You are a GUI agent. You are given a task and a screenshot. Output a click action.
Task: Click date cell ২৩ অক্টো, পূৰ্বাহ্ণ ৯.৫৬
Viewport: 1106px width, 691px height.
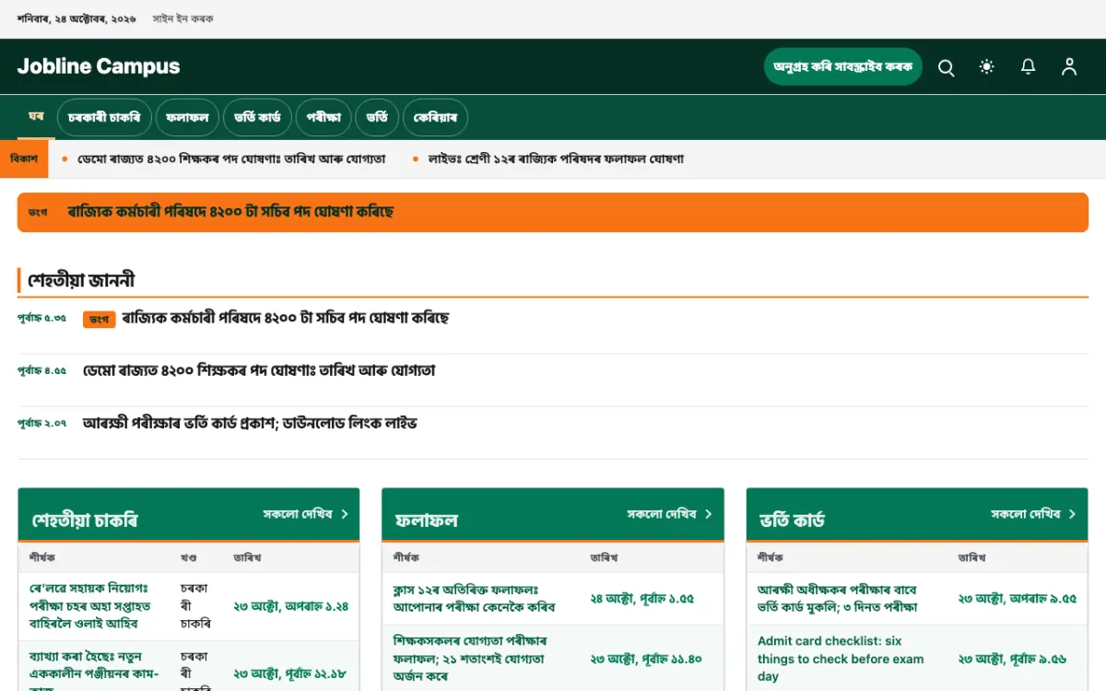click(x=1013, y=660)
